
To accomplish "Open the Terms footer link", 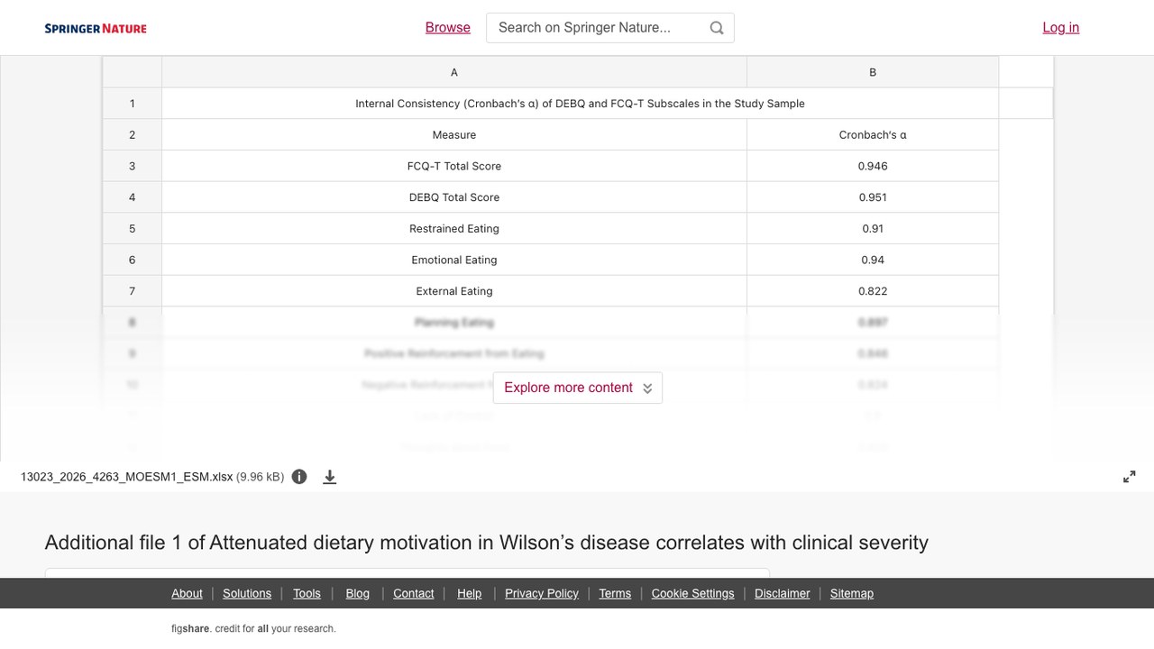I will point(615,593).
